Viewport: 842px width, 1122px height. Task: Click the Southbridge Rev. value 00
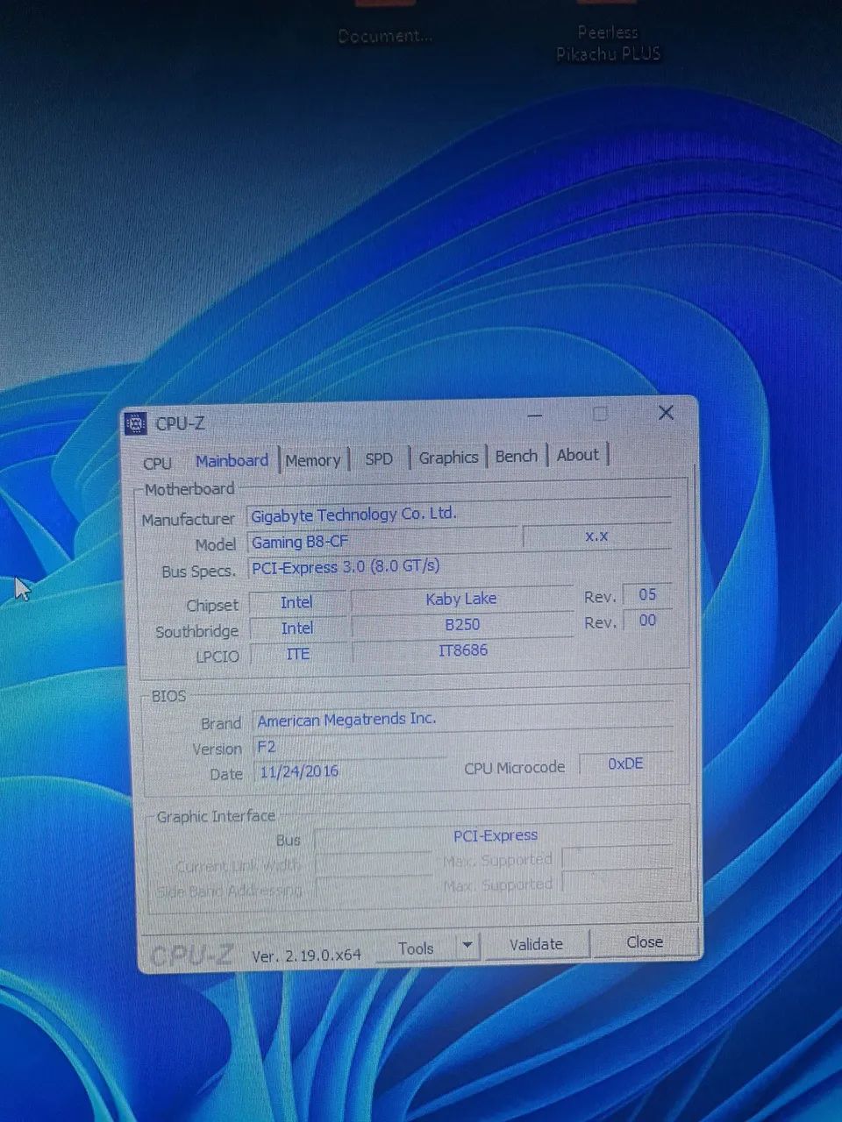tap(647, 621)
